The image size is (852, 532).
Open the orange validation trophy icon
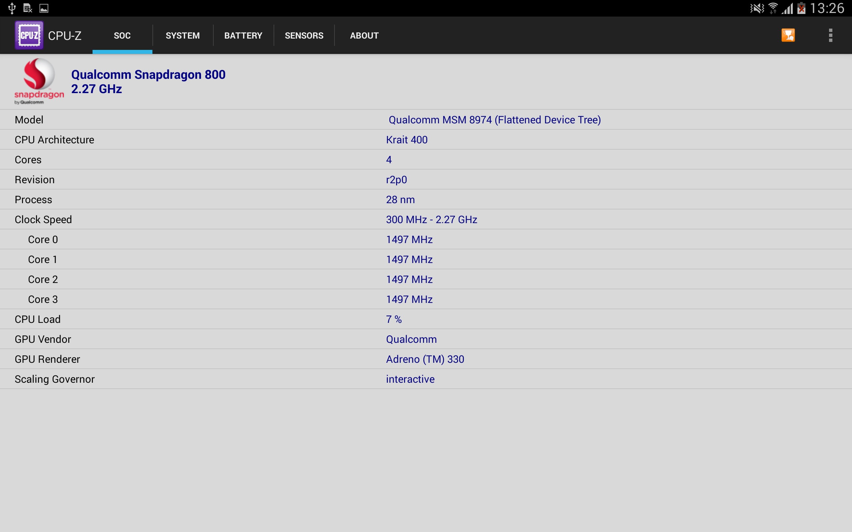(x=788, y=35)
